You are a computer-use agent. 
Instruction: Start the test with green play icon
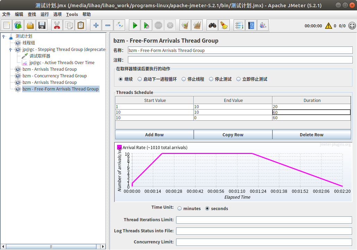[x=135, y=25]
